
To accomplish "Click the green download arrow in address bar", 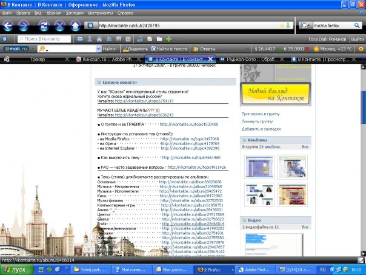I will click(288, 25).
